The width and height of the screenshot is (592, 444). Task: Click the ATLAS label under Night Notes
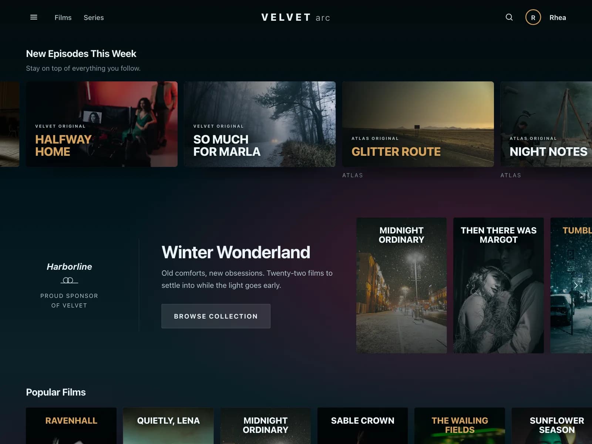[x=511, y=175]
